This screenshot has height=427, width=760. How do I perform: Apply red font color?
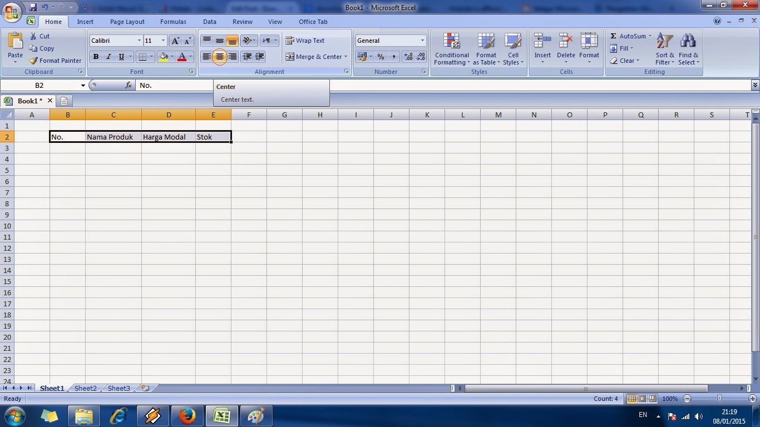181,57
